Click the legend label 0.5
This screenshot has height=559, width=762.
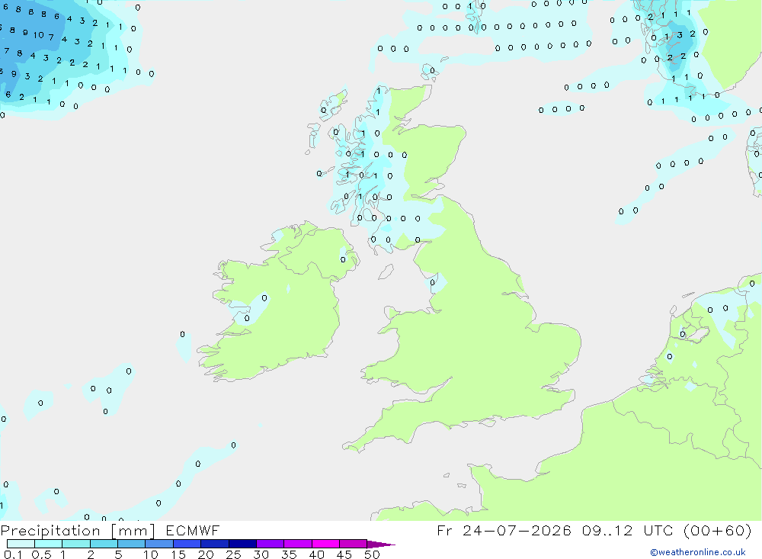[x=41, y=554]
